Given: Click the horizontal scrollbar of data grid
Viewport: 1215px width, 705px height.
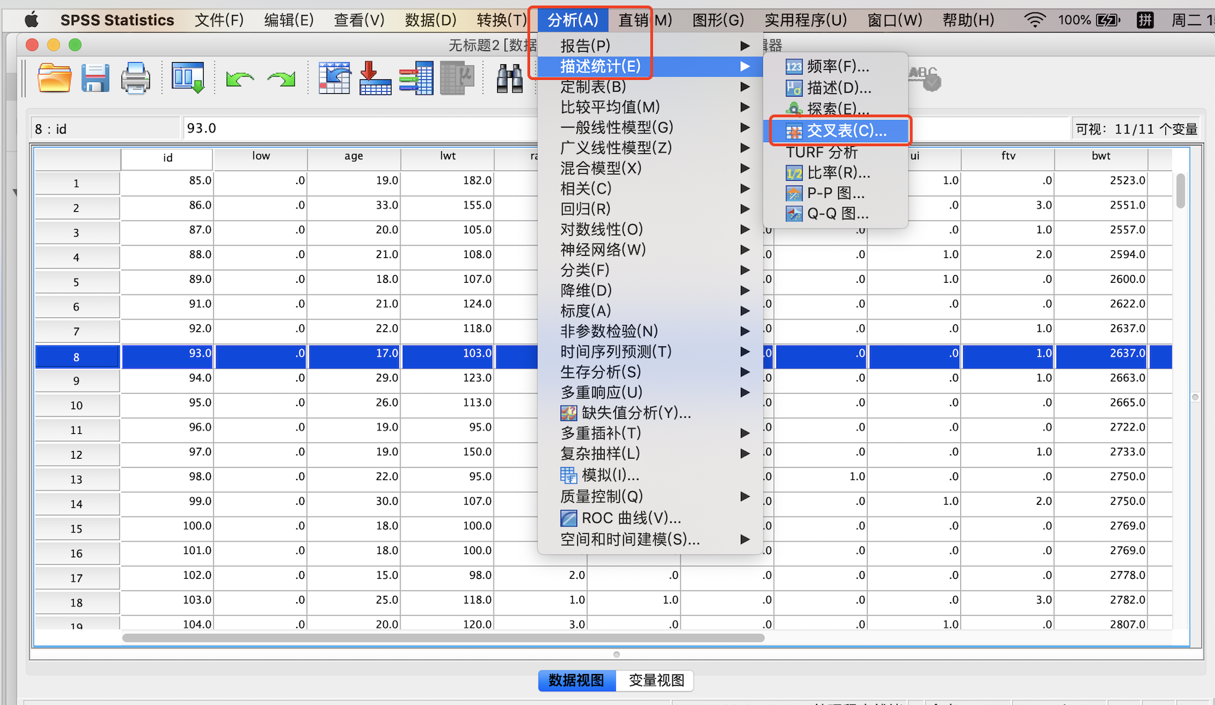Looking at the screenshot, I should coord(443,637).
